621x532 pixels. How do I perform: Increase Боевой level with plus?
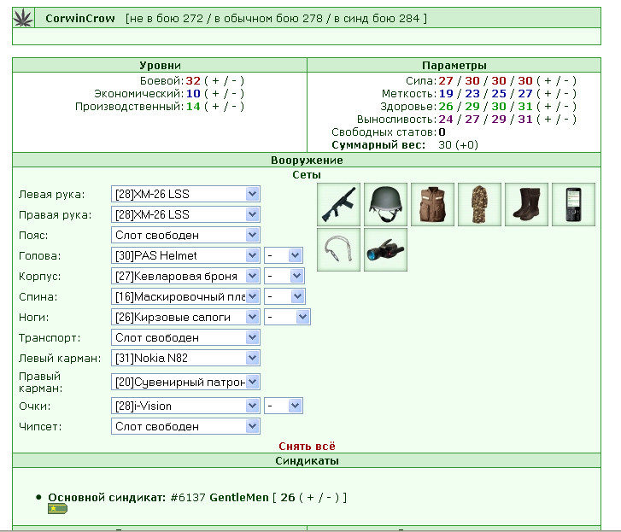pos(215,81)
